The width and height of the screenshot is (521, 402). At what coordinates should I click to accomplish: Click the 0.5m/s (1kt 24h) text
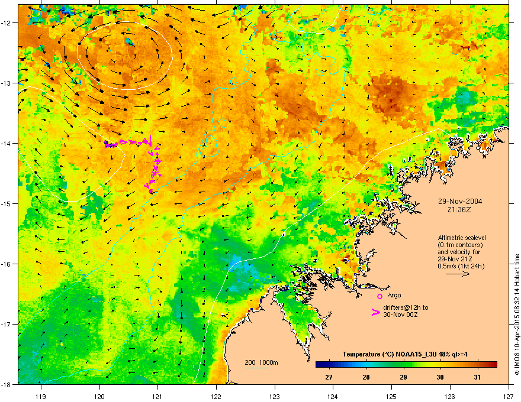[461, 266]
